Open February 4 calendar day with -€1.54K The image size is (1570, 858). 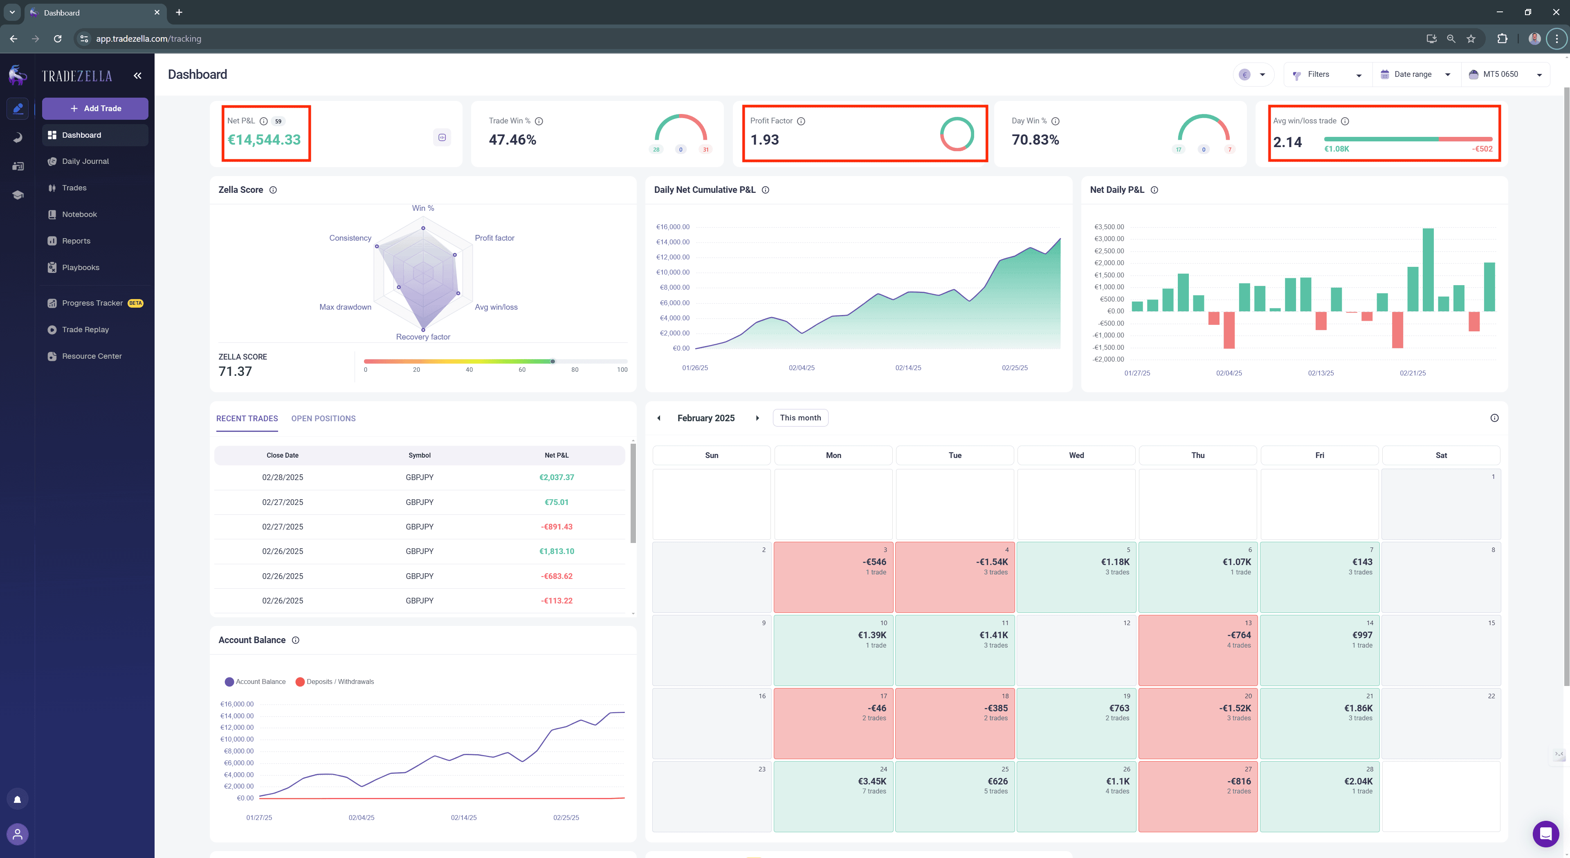(955, 576)
